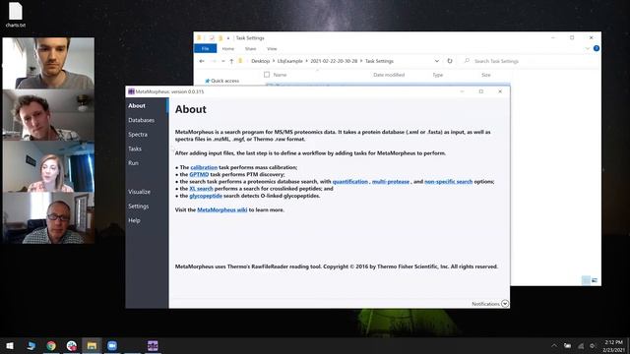Image resolution: width=630 pixels, height=354 pixels.
Task: Sort files by Type column
Action: point(437,75)
